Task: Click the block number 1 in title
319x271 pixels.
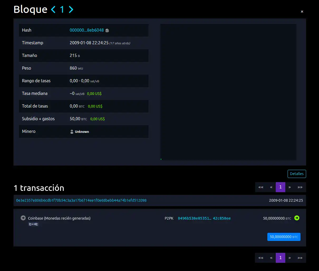Action: pyautogui.click(x=62, y=9)
